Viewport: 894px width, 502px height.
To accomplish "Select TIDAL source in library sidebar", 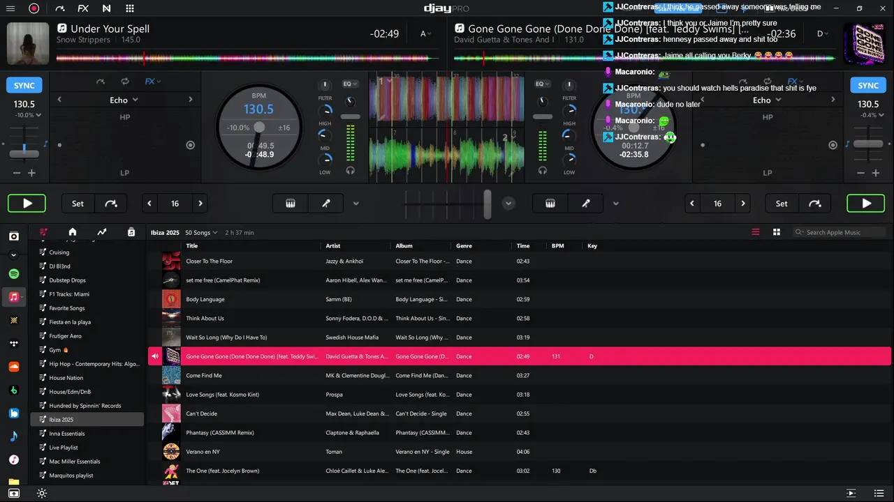I will tap(14, 344).
